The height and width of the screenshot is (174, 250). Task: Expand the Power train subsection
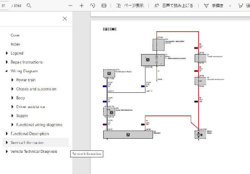pos(12,80)
